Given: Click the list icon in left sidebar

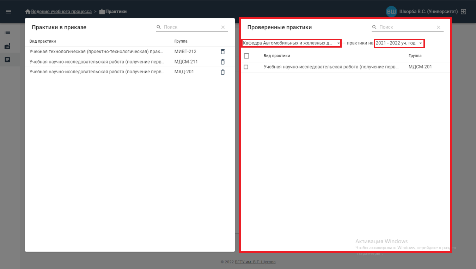Looking at the screenshot, I should pos(7,32).
